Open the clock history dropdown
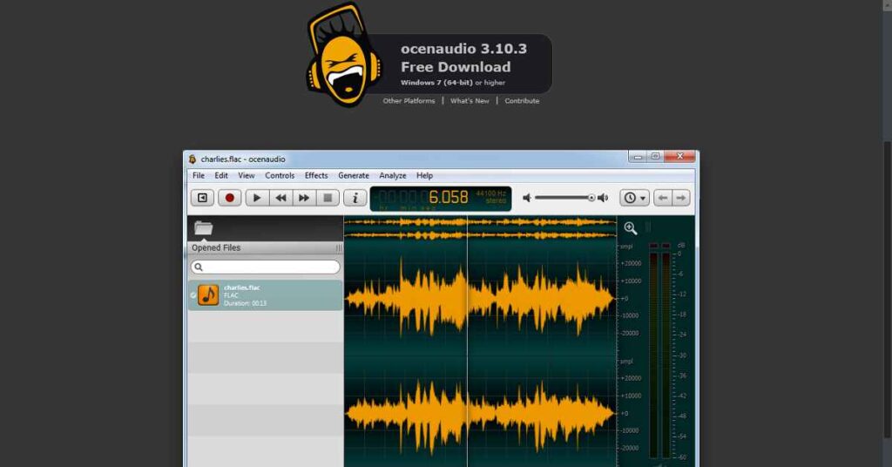Viewport: 892px width, 467px height. point(634,198)
